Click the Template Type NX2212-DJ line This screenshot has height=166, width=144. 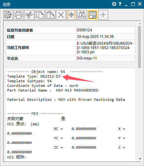[34, 76]
